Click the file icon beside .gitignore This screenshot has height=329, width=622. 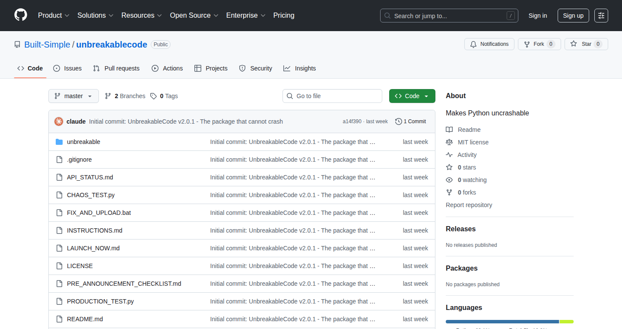click(x=59, y=160)
